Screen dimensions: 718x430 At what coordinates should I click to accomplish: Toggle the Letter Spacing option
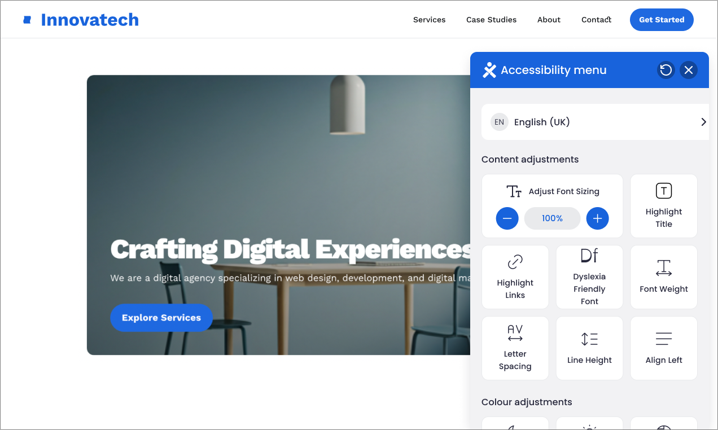coord(515,348)
